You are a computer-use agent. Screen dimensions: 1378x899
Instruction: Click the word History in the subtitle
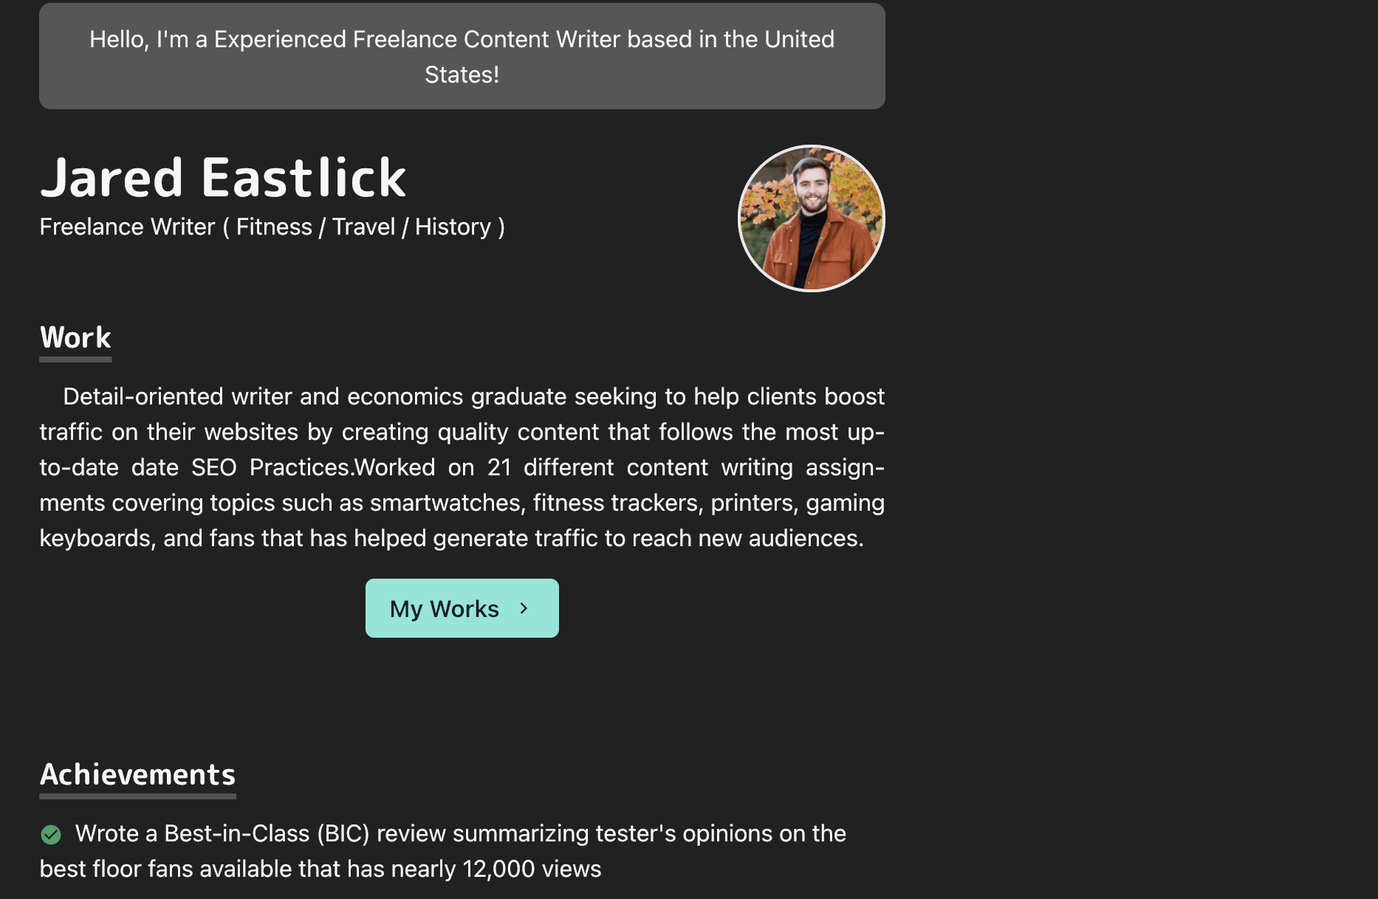click(x=453, y=227)
